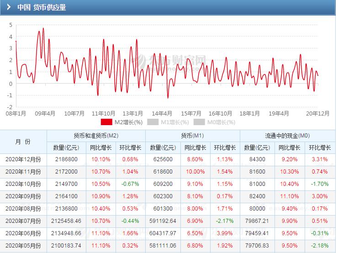Screen dimensions: 338x253
Task: Click the -0.44% M2 month-on-month cell
Action: pyautogui.click(x=130, y=221)
